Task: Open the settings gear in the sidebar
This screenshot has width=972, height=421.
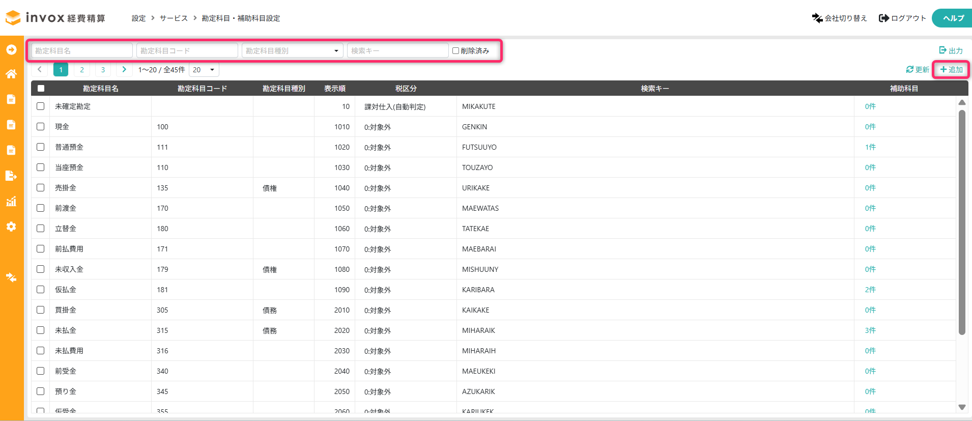Action: coord(11,227)
